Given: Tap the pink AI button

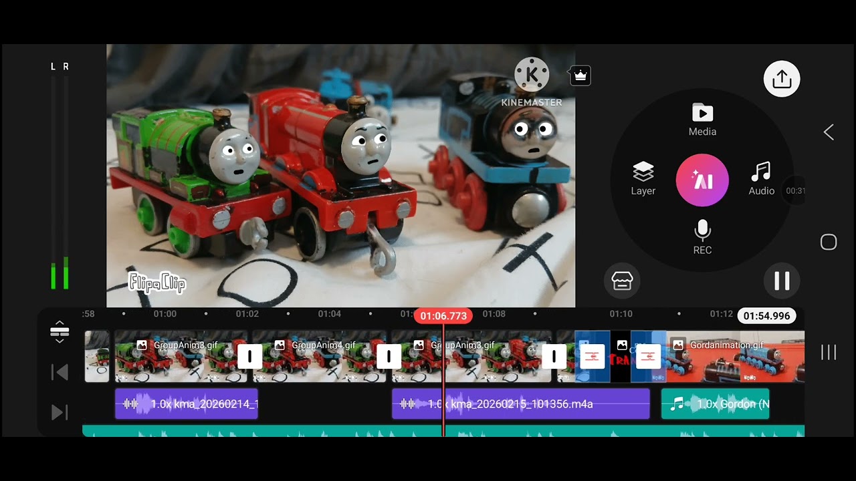Looking at the screenshot, I should [702, 180].
